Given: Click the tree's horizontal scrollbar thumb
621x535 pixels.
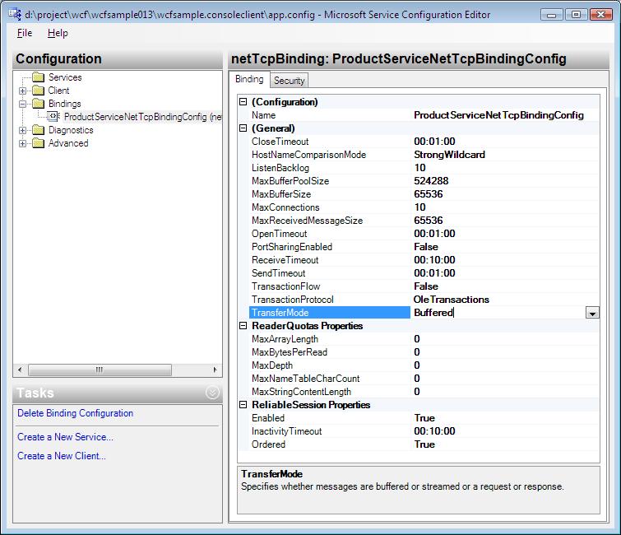Looking at the screenshot, I should [x=100, y=370].
